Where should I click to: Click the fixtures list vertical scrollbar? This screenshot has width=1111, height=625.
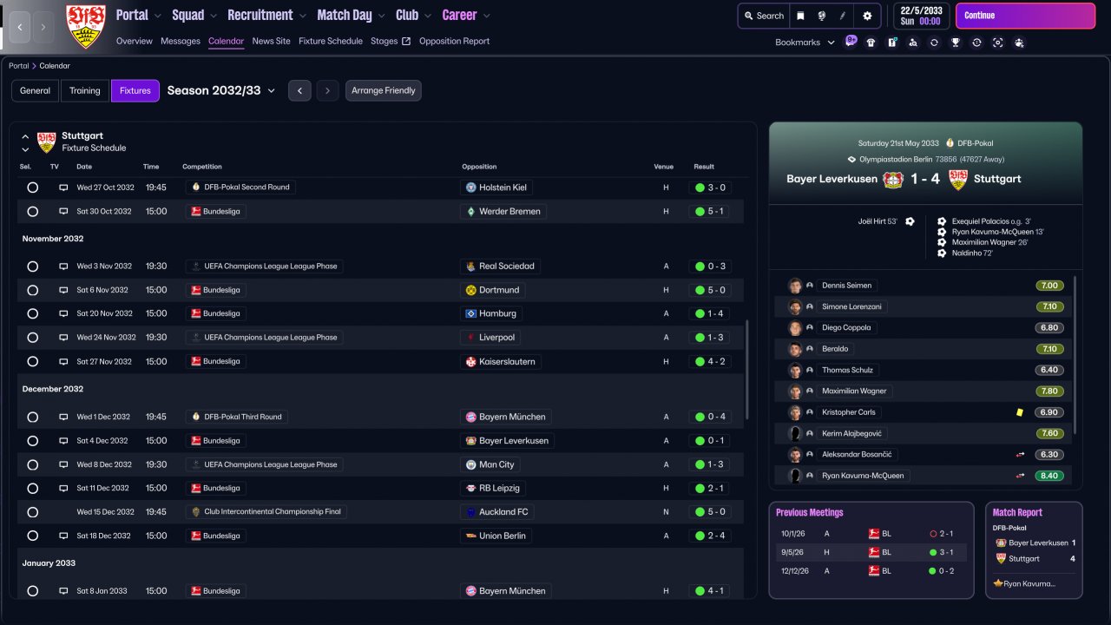pos(746,369)
